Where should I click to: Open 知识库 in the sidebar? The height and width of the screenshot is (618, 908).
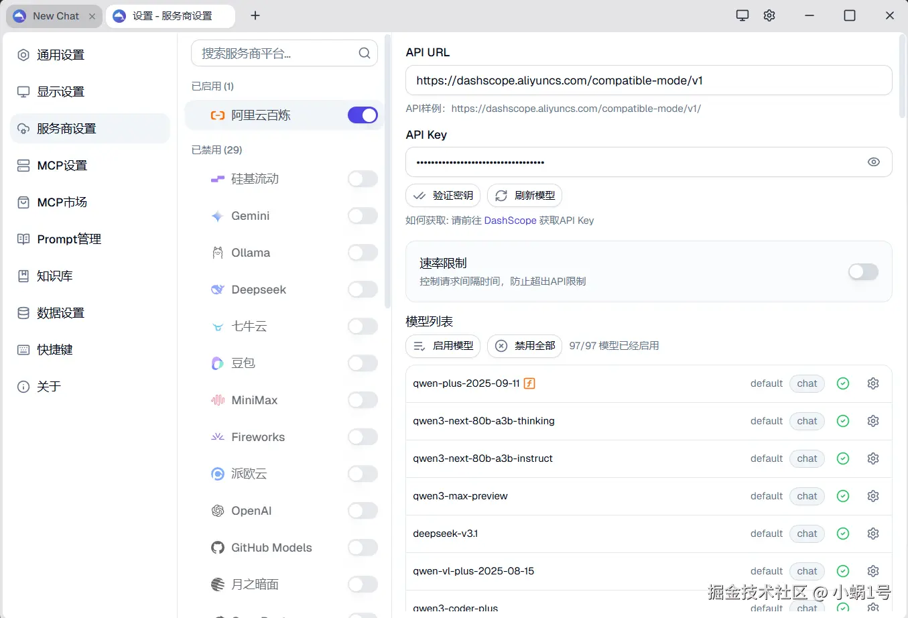(x=90, y=276)
